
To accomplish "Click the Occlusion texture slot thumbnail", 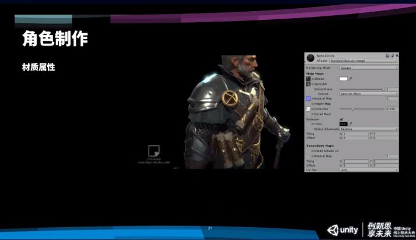I will [309, 109].
